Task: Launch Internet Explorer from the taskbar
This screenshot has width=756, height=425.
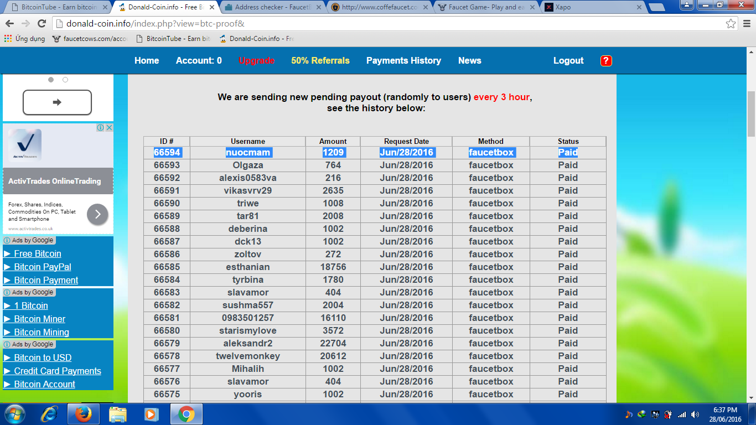Action: (x=50, y=414)
